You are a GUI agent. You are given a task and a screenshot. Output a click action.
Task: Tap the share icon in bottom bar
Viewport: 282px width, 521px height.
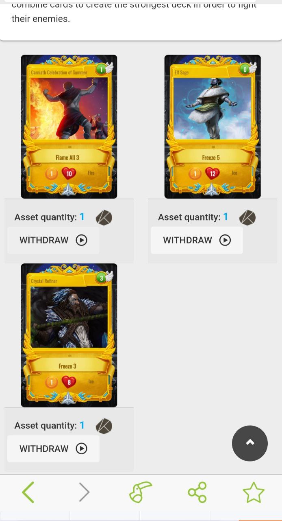coord(197,492)
